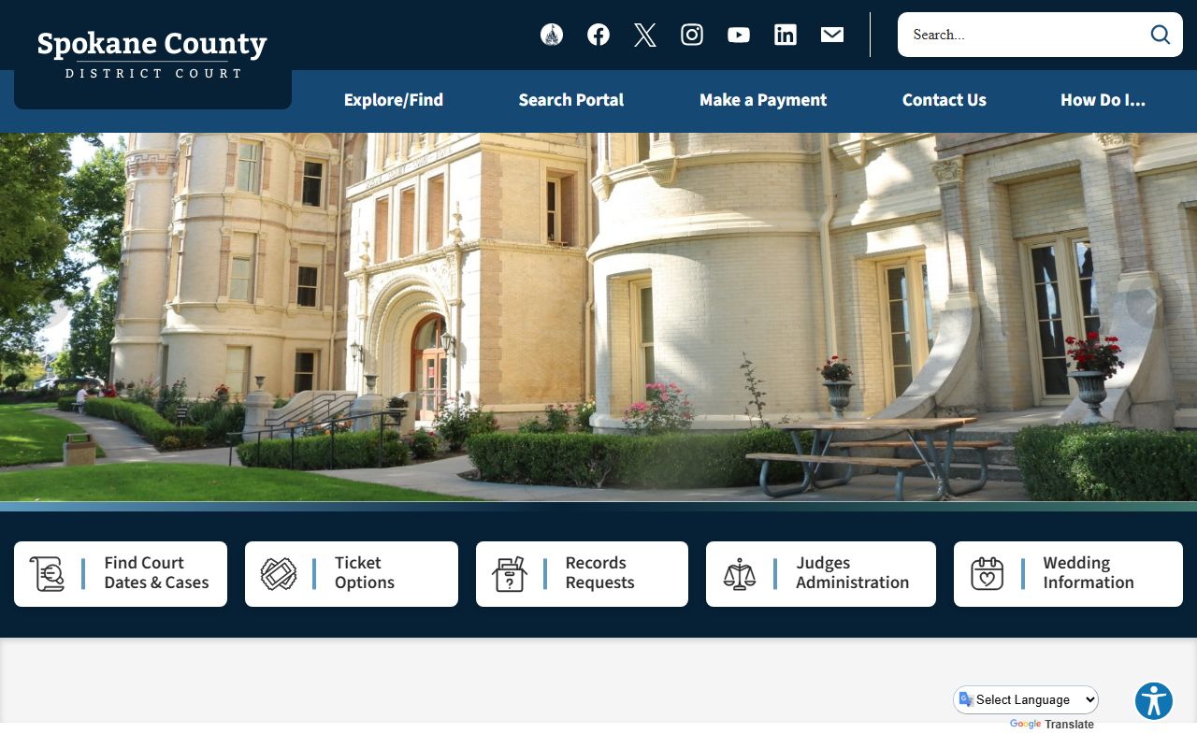Open the Instagram icon link
The image size is (1197, 748).
(692, 35)
